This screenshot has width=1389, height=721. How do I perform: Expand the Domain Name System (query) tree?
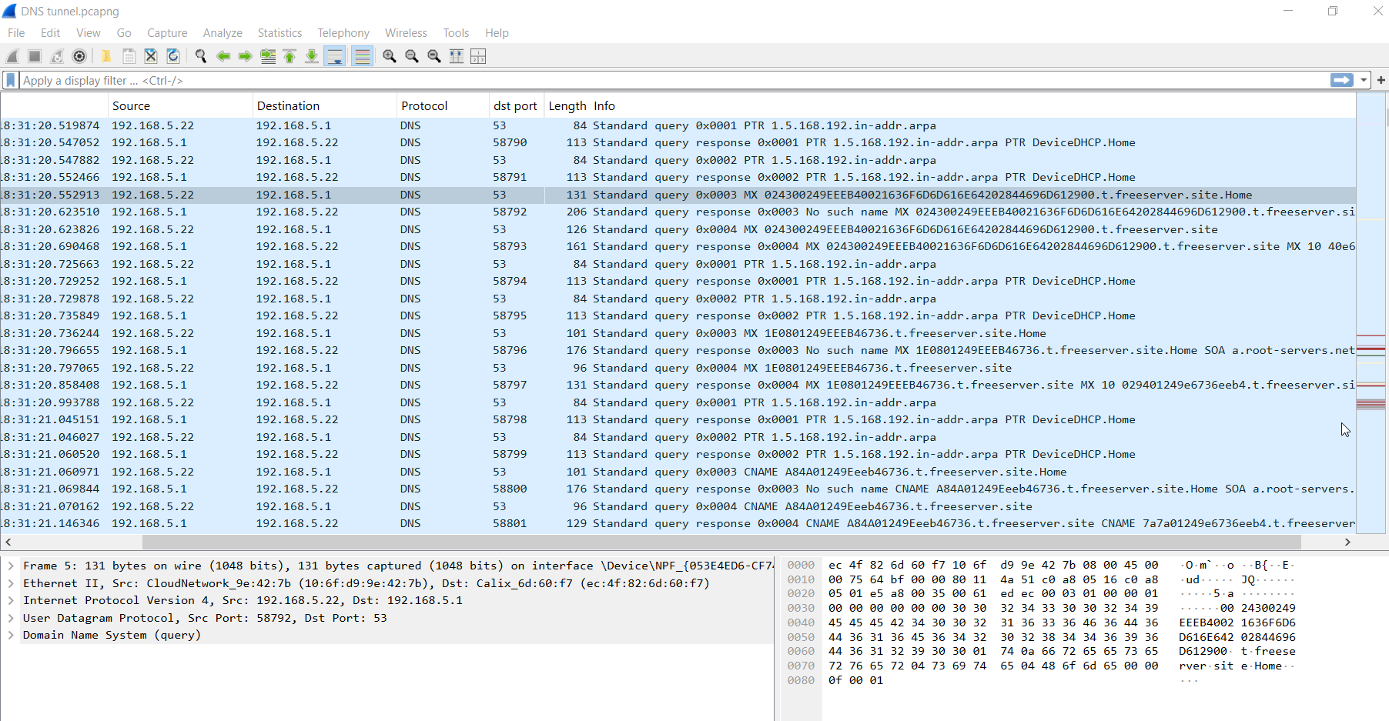11,635
